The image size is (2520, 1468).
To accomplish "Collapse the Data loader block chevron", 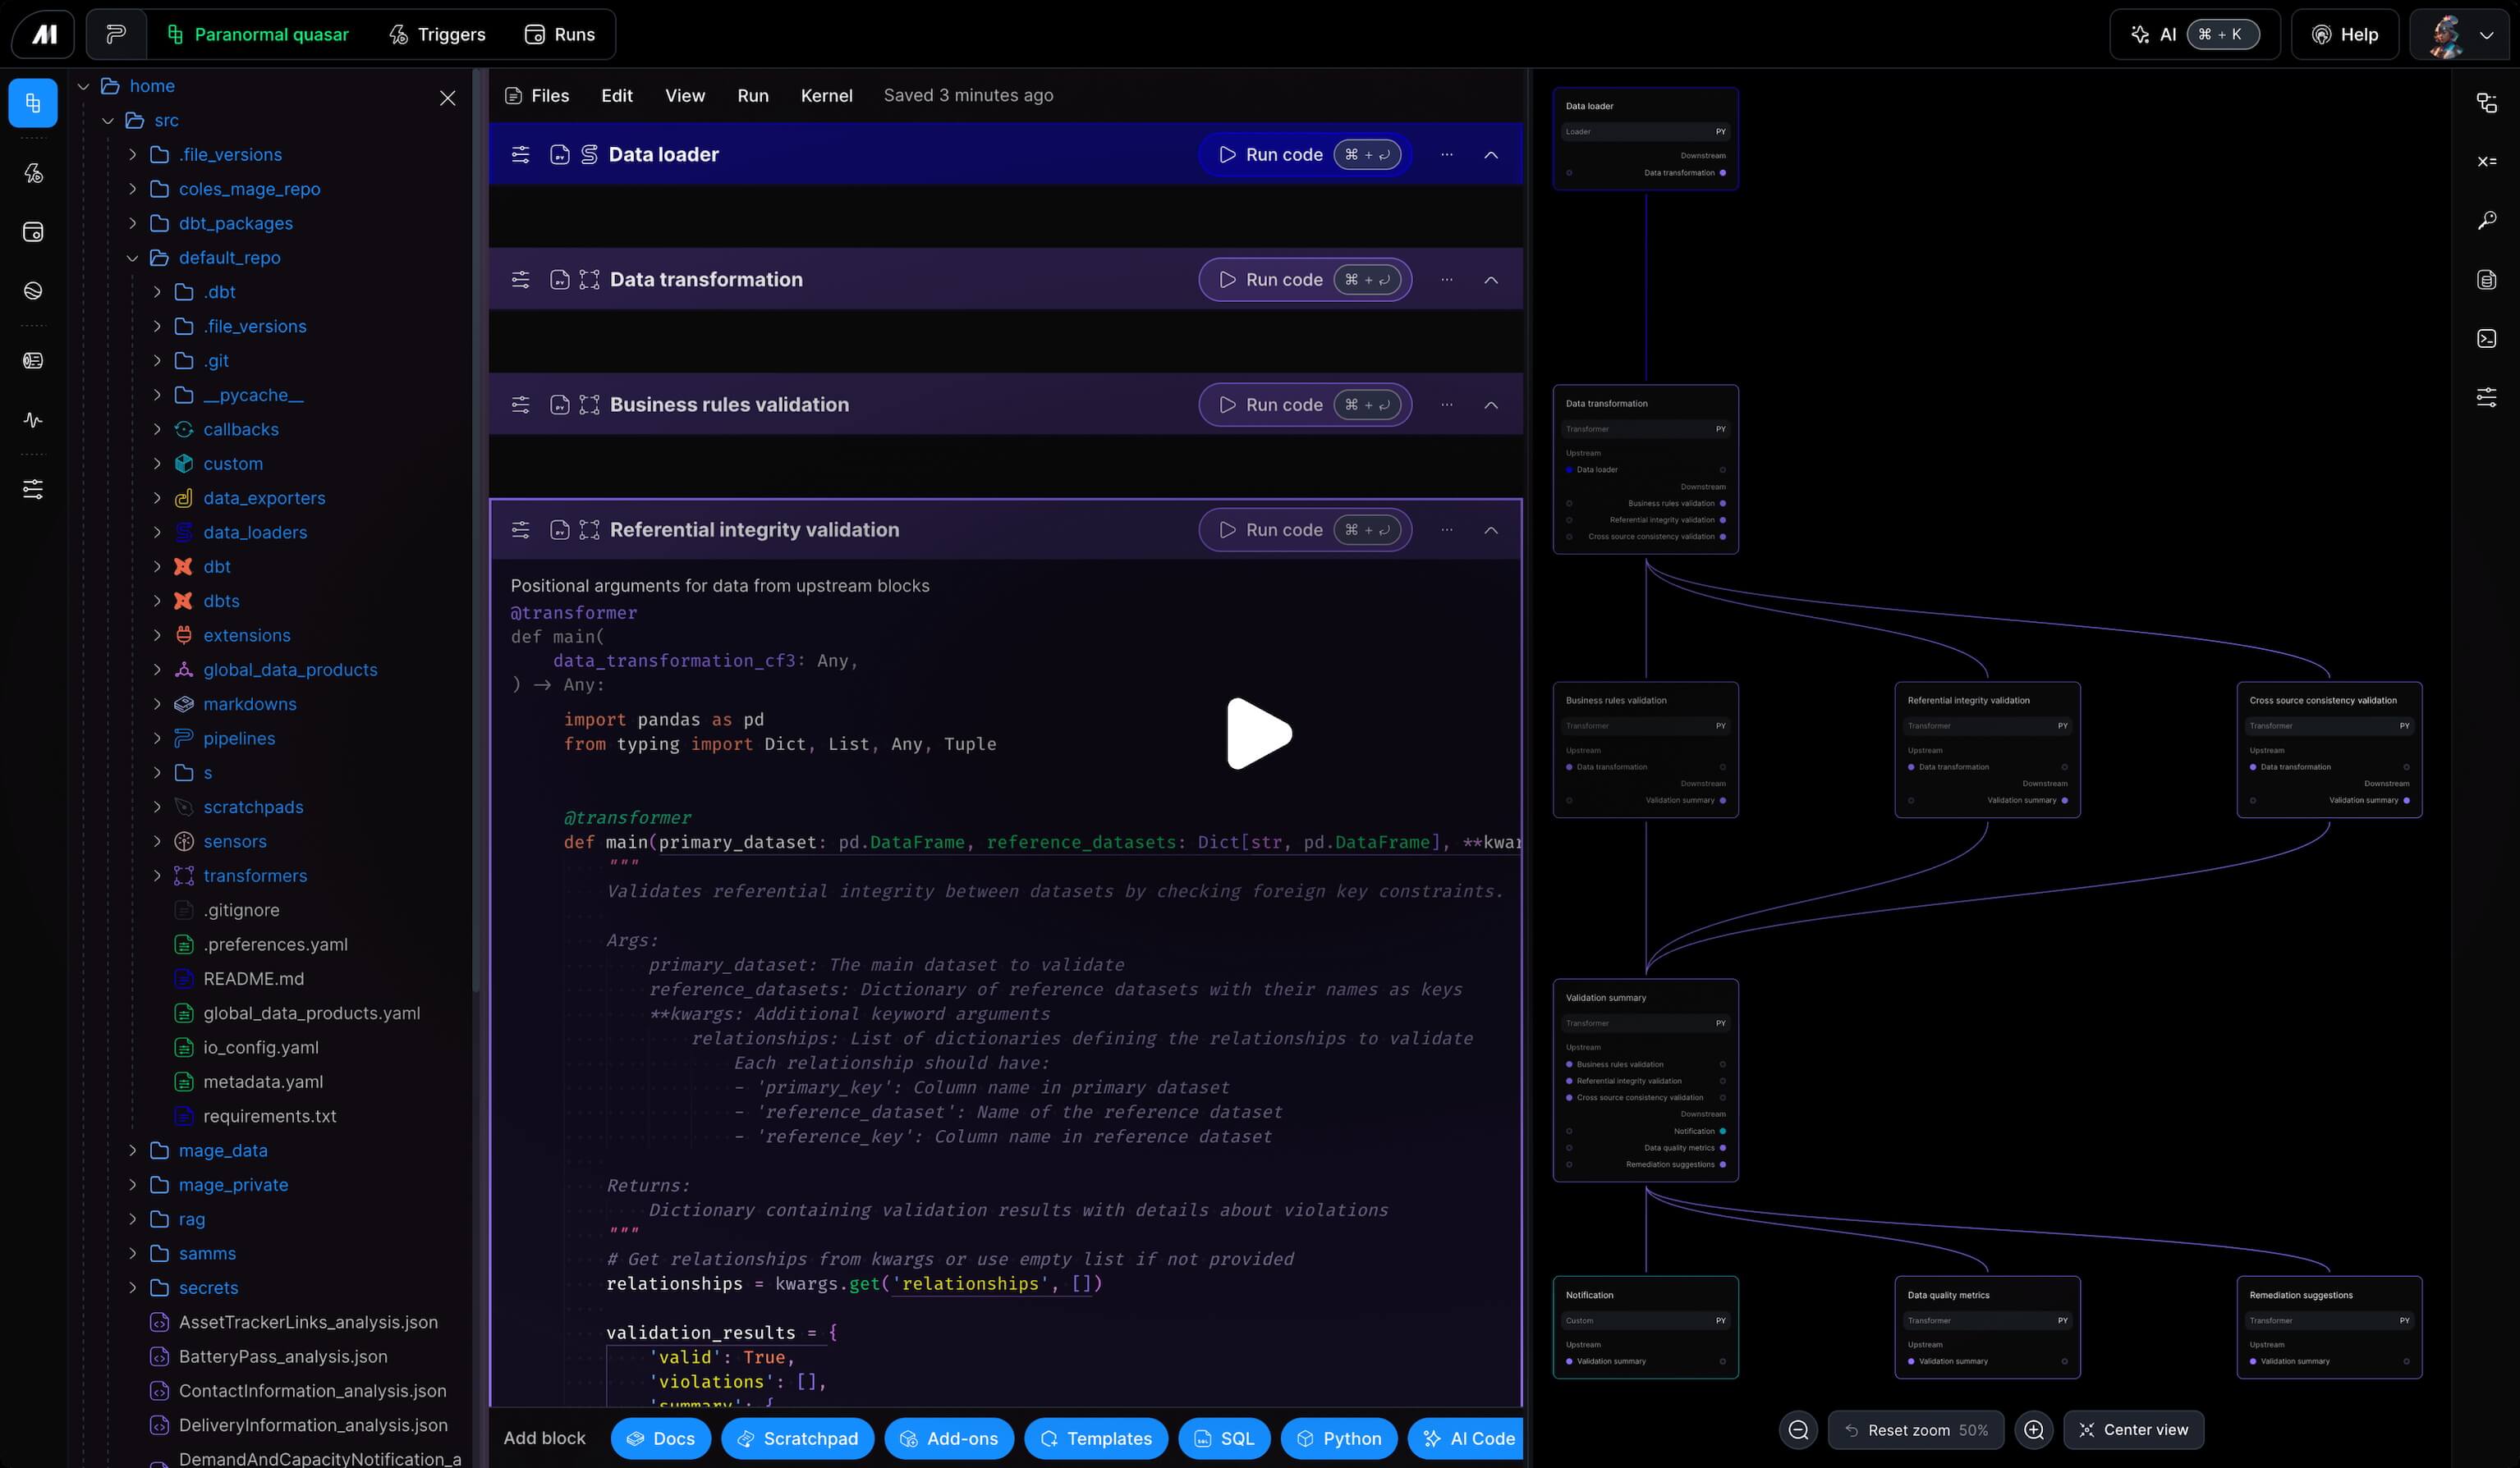I will click(x=1490, y=155).
